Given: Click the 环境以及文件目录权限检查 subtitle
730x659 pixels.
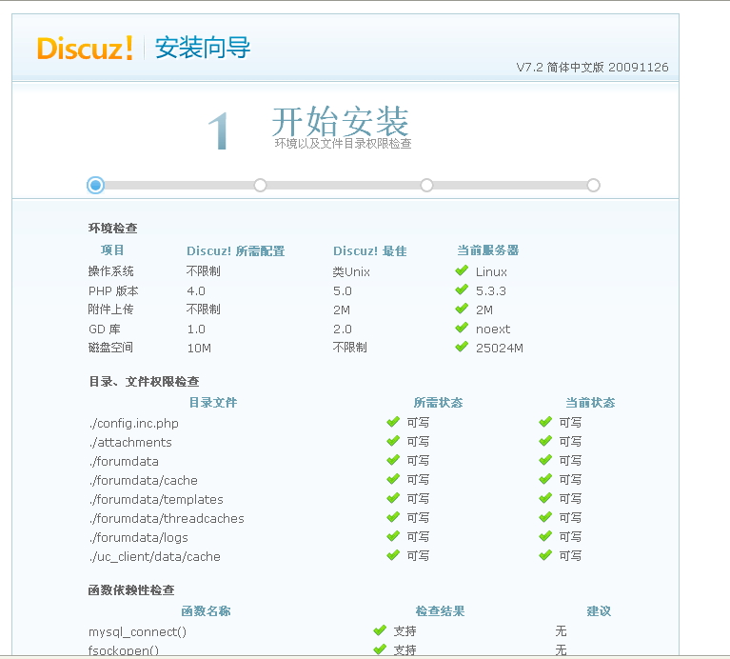Looking at the screenshot, I should [x=344, y=144].
